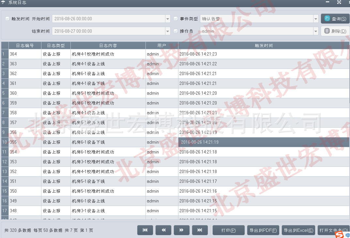Sort by the 日志编号 column header
Viewport: 350px width, 238px height.
tap(25, 45)
